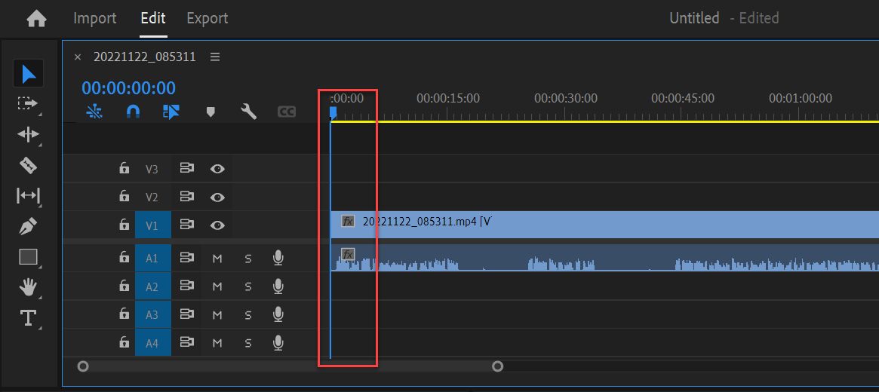Switch to the Edit tab
The width and height of the screenshot is (879, 392).
pos(153,18)
